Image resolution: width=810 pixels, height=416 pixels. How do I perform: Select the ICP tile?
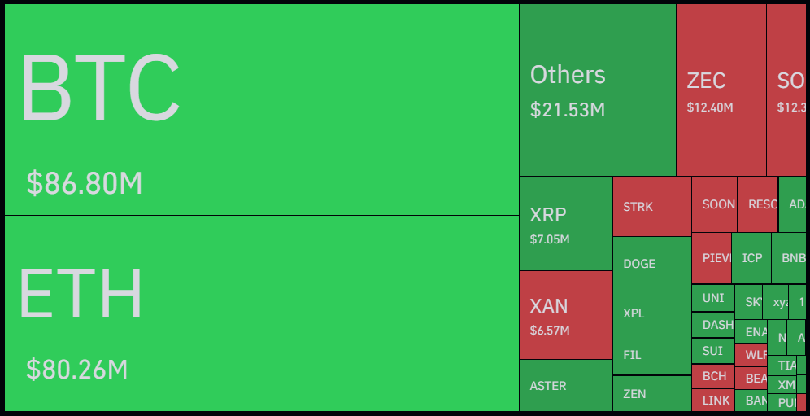point(751,258)
